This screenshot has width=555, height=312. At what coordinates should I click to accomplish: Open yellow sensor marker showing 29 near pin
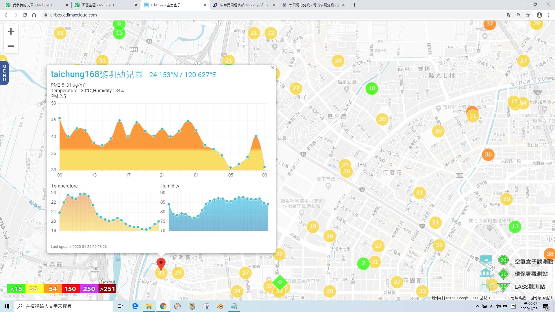[x=178, y=272]
